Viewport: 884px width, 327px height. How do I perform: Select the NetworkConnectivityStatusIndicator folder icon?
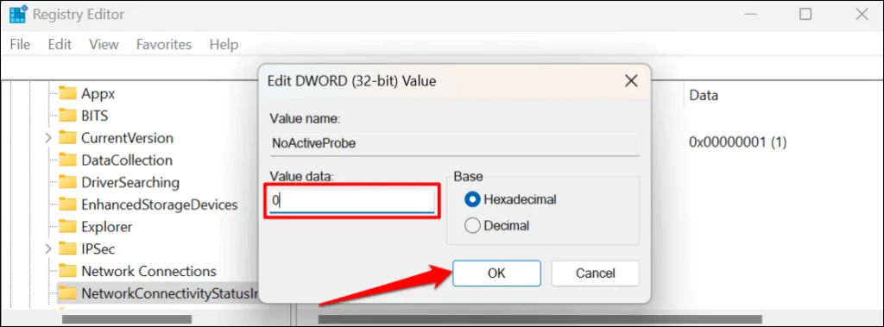(x=67, y=293)
